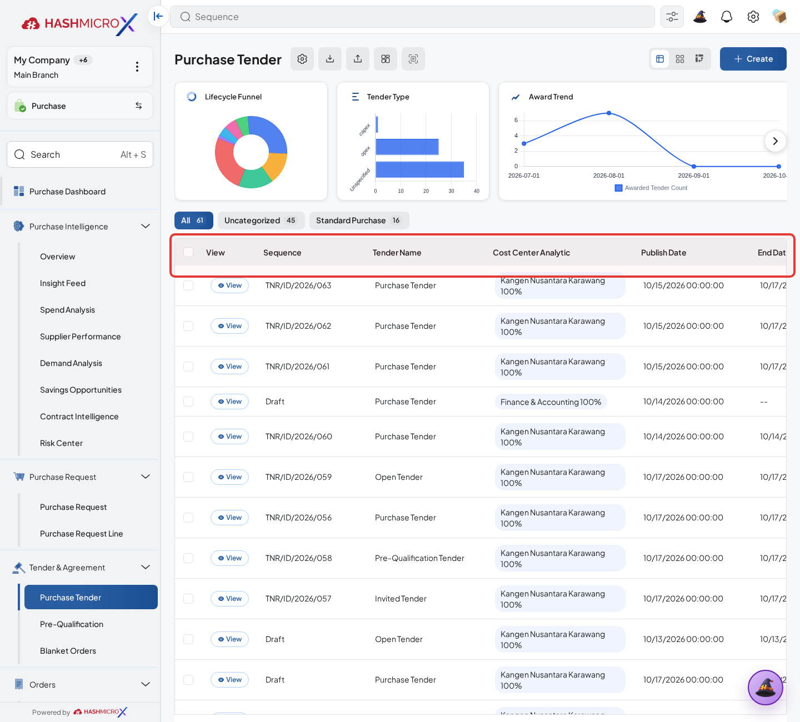Check the row TNR/ID/2026/058 checkbox
Viewport: 800px width, 722px height.
(x=188, y=558)
